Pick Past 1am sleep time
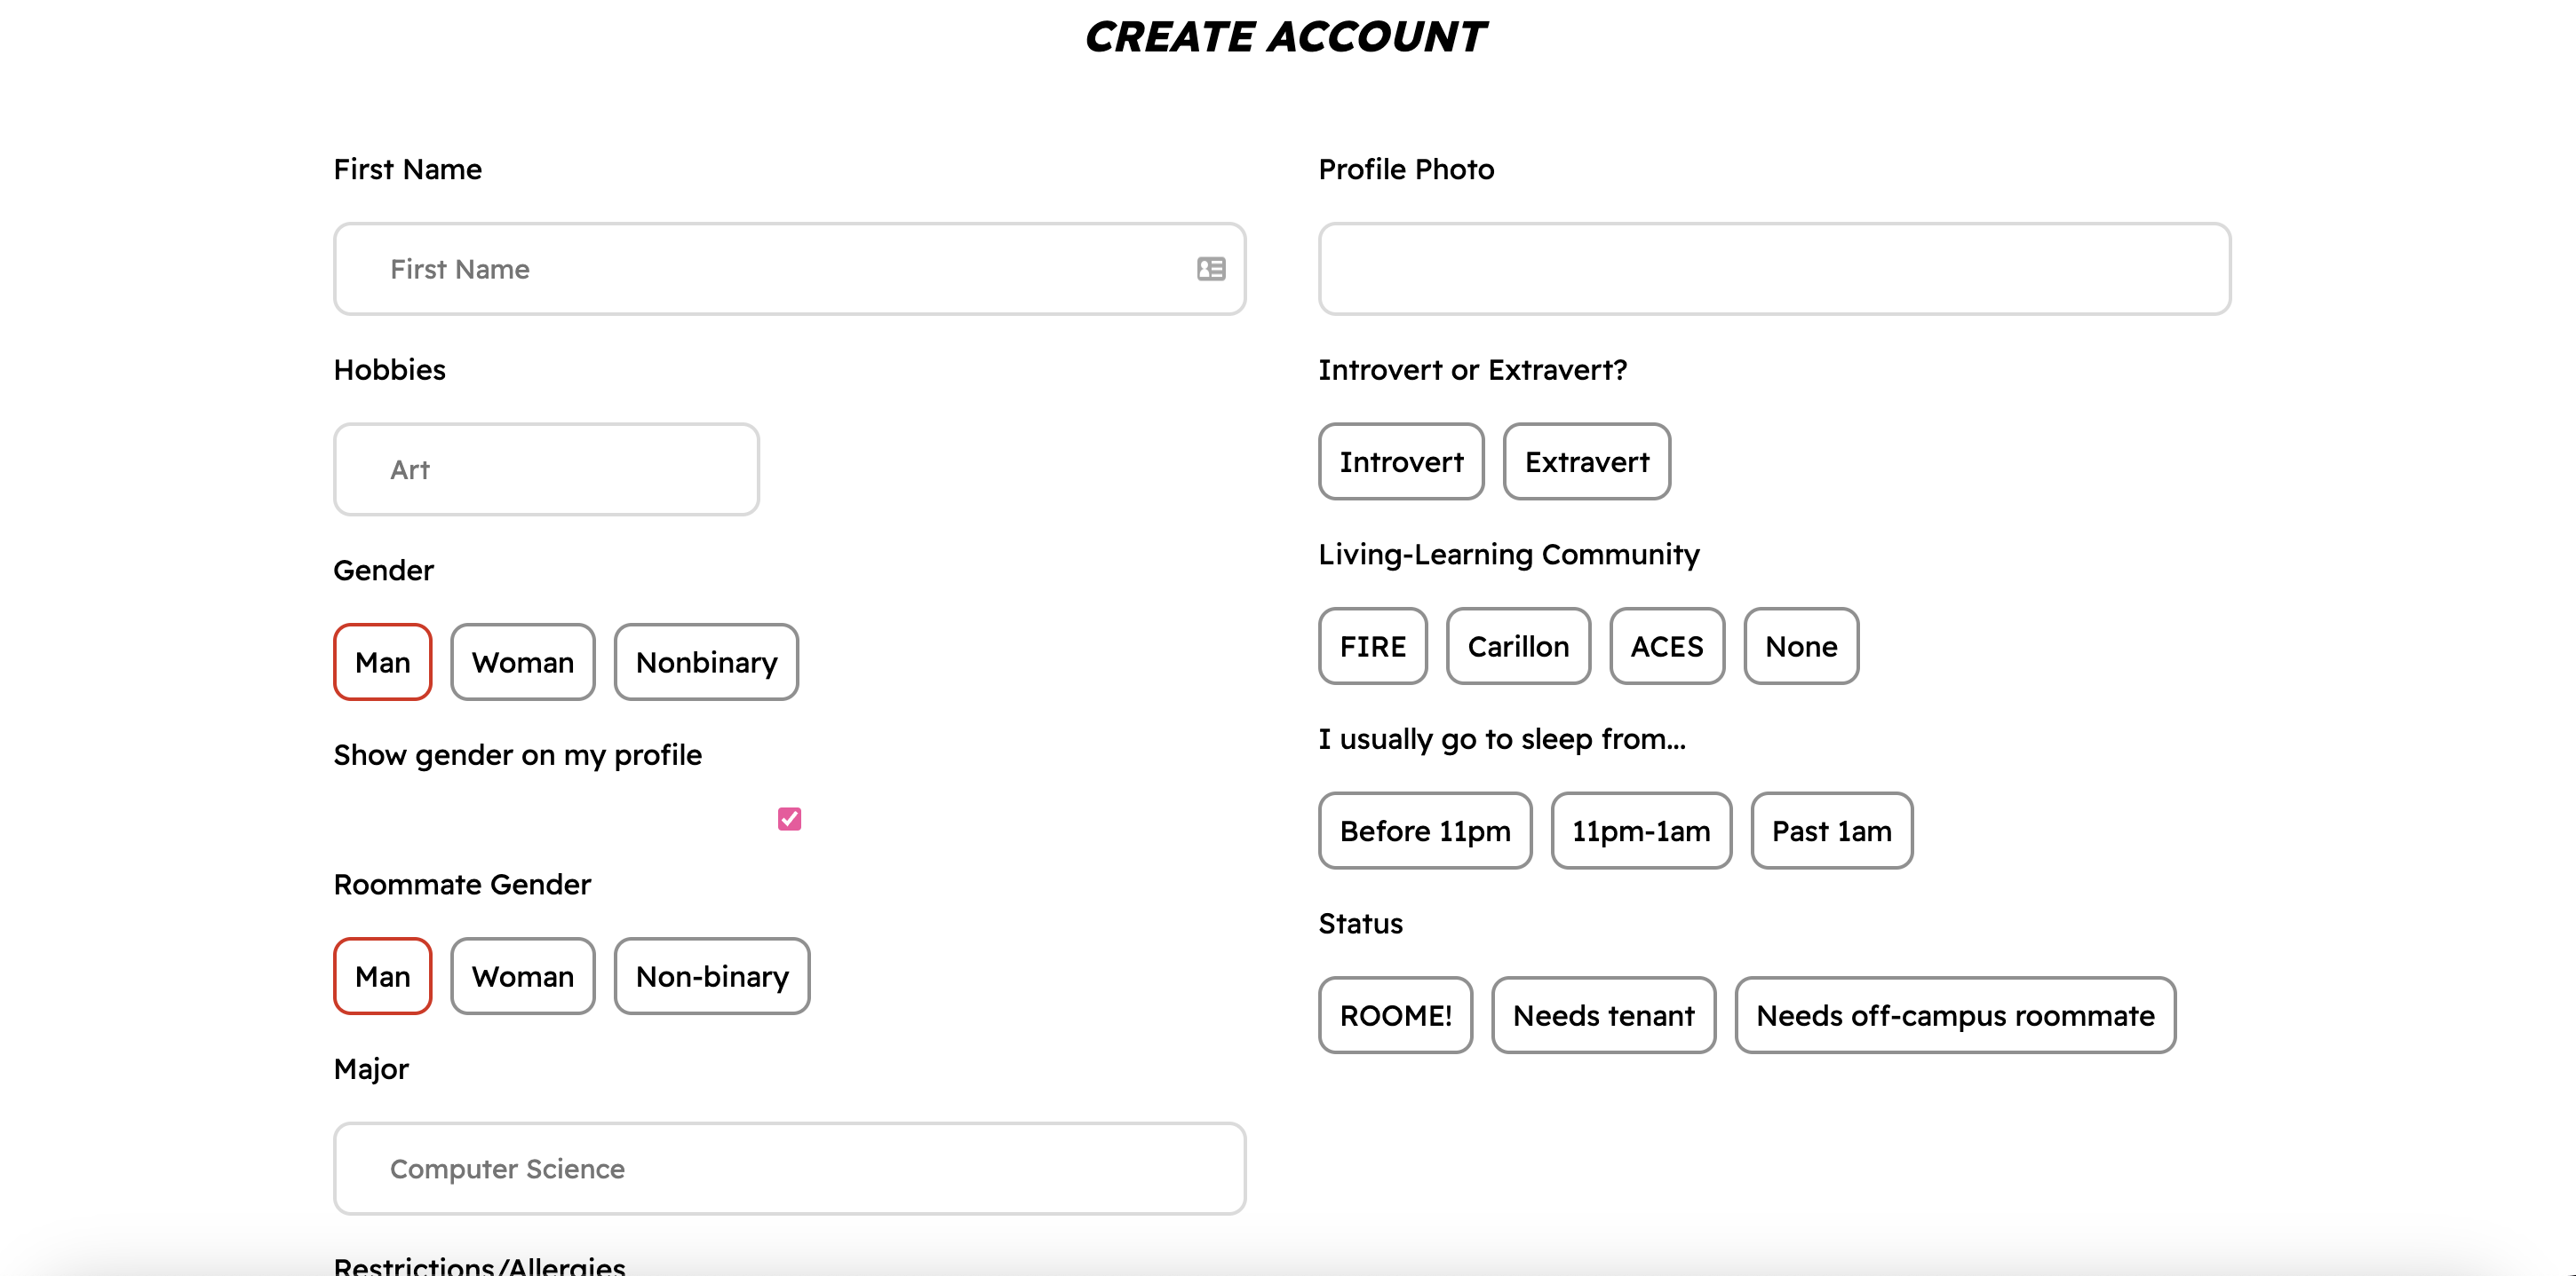 [1830, 831]
